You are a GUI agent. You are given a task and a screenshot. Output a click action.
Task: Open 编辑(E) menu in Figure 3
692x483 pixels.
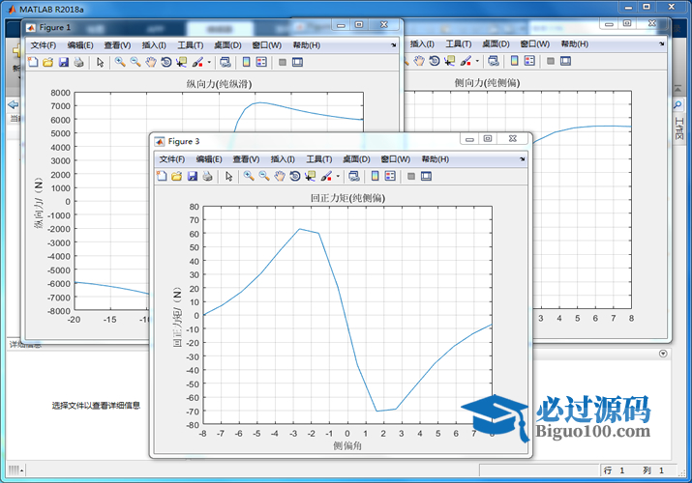pyautogui.click(x=209, y=159)
